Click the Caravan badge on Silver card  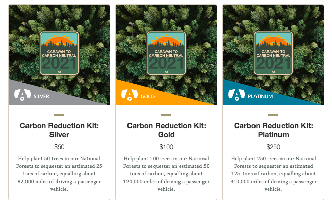coord(59,53)
